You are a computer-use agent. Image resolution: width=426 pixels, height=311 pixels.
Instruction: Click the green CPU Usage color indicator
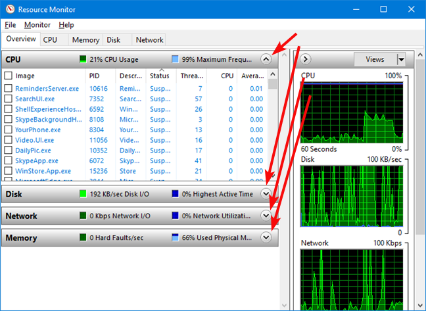click(x=83, y=59)
